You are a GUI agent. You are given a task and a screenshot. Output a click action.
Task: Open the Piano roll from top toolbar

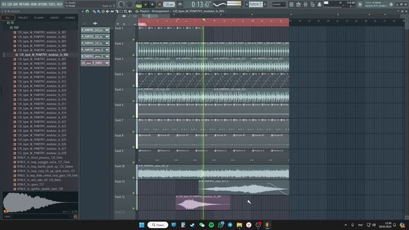(x=298, y=4)
